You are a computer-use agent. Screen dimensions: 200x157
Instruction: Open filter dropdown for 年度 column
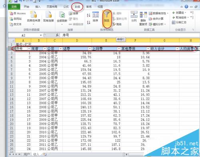(x=45, y=49)
